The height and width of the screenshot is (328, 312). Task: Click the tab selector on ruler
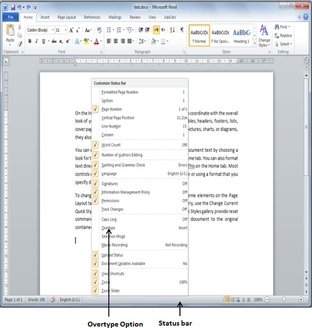coord(6,61)
